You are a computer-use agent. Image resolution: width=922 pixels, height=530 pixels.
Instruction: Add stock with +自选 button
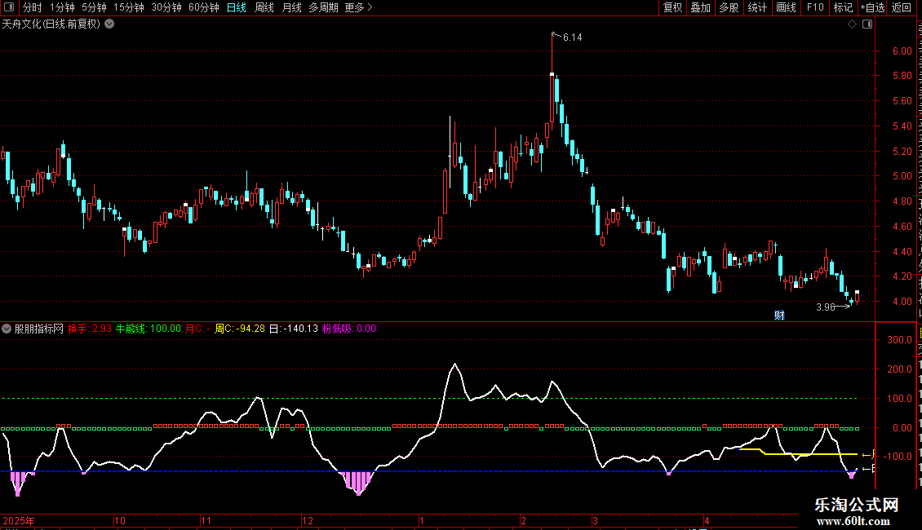tap(872, 7)
